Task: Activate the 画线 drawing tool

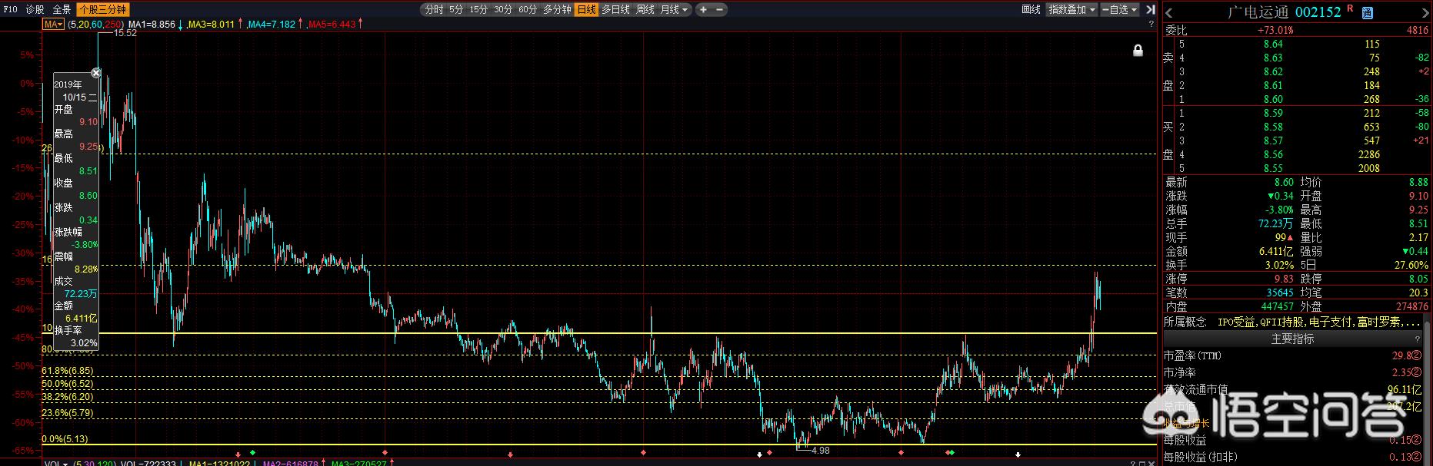Action: pos(1031,10)
